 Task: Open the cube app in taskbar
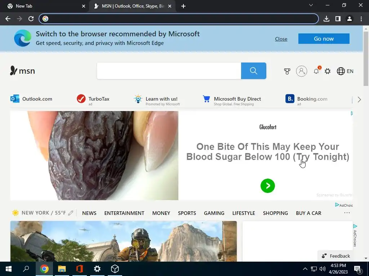(x=115, y=269)
